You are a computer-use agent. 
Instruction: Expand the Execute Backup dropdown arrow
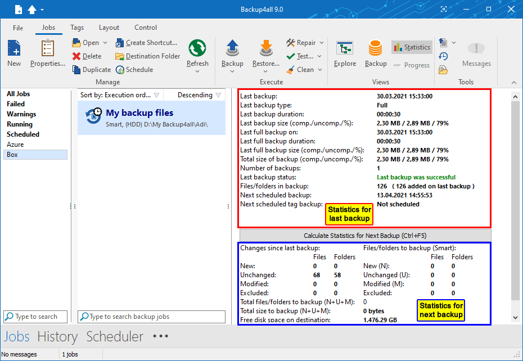point(232,71)
